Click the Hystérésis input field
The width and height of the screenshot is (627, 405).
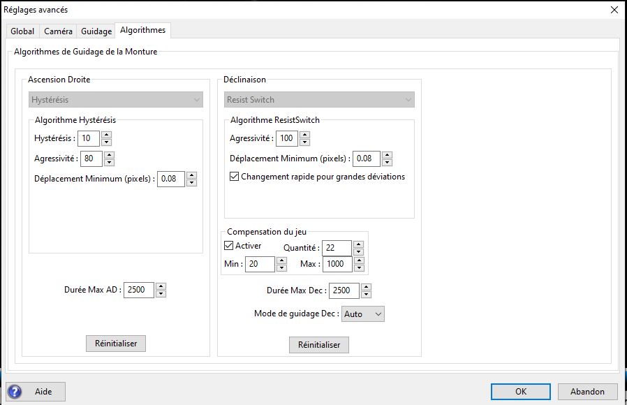click(x=89, y=138)
